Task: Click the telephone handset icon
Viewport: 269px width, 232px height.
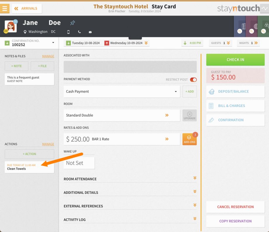Action: pyautogui.click(x=79, y=32)
